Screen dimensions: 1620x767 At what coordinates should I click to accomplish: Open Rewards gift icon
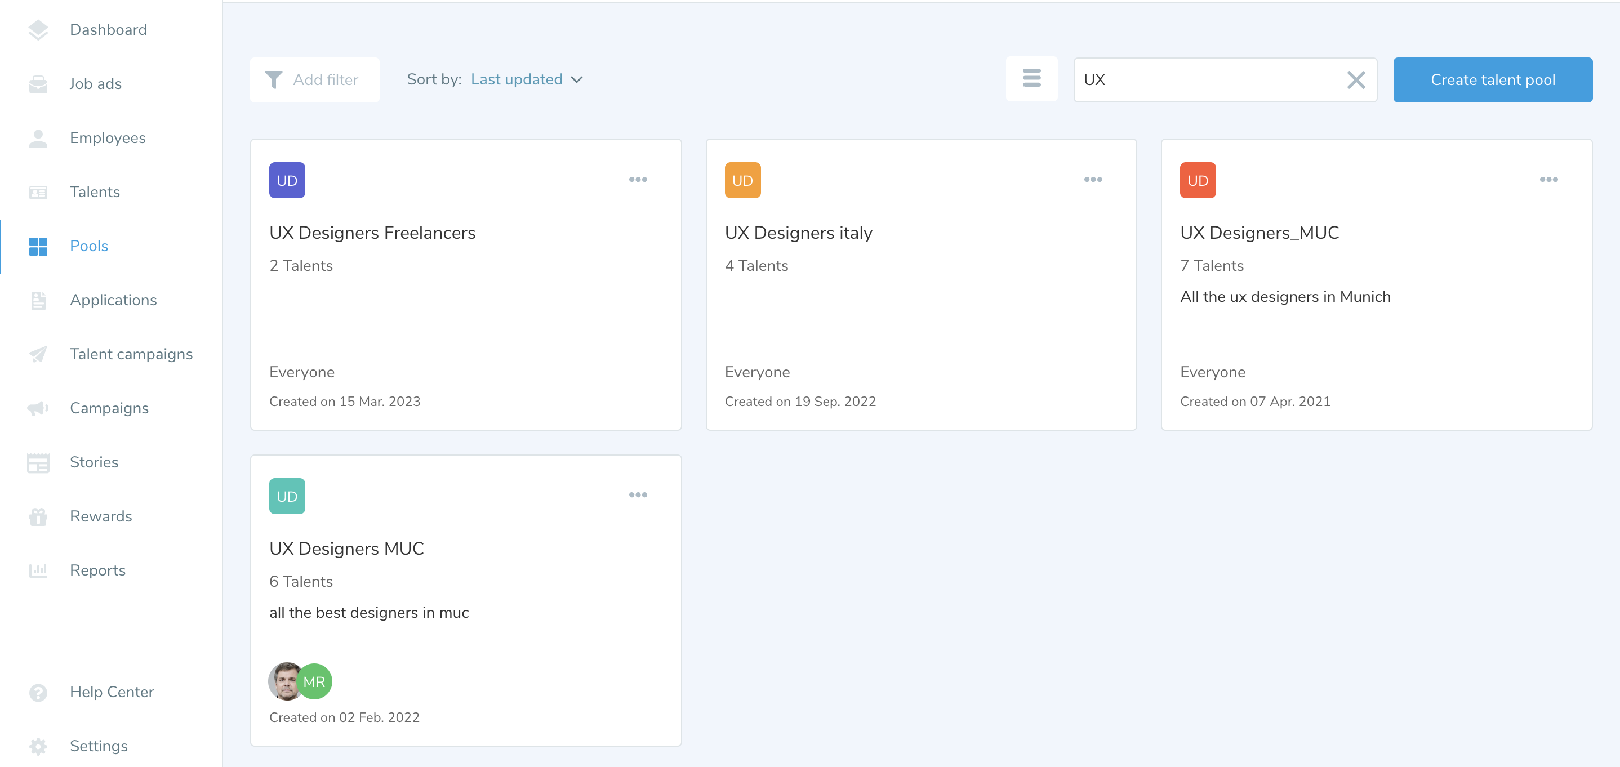click(38, 516)
